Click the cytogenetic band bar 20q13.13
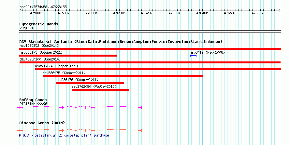Screen dimensions: 290x145 150,32
